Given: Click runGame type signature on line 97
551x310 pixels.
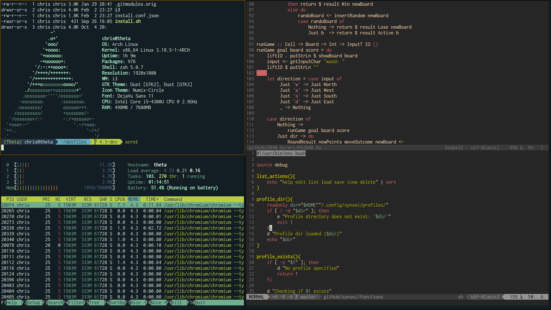Looking at the screenshot, I should (317, 44).
